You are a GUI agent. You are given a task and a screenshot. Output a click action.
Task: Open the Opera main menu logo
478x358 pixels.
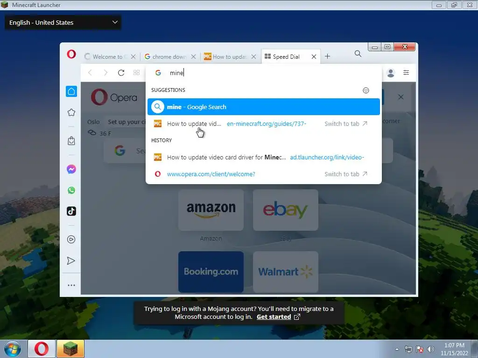pos(71,54)
